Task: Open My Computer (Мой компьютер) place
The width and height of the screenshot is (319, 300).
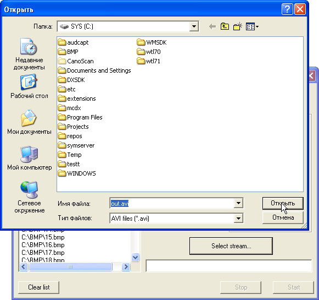Action: pos(29,159)
